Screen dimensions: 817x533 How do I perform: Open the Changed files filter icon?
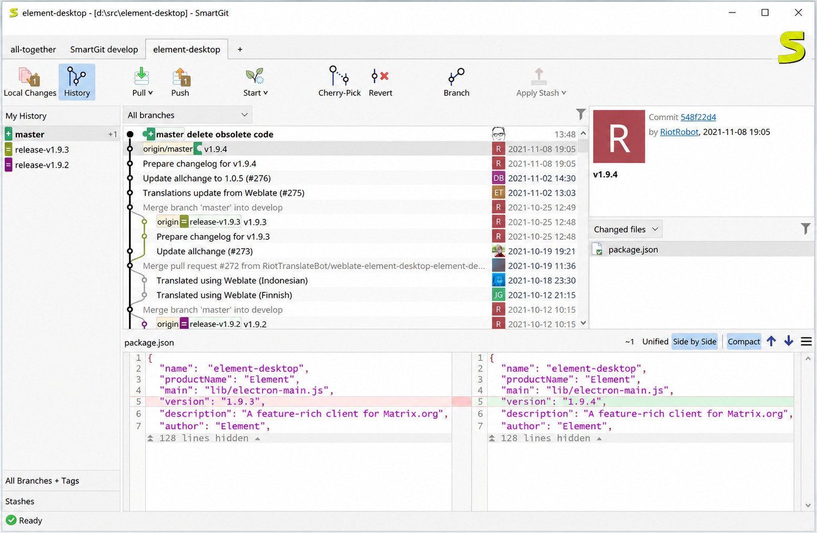[805, 228]
